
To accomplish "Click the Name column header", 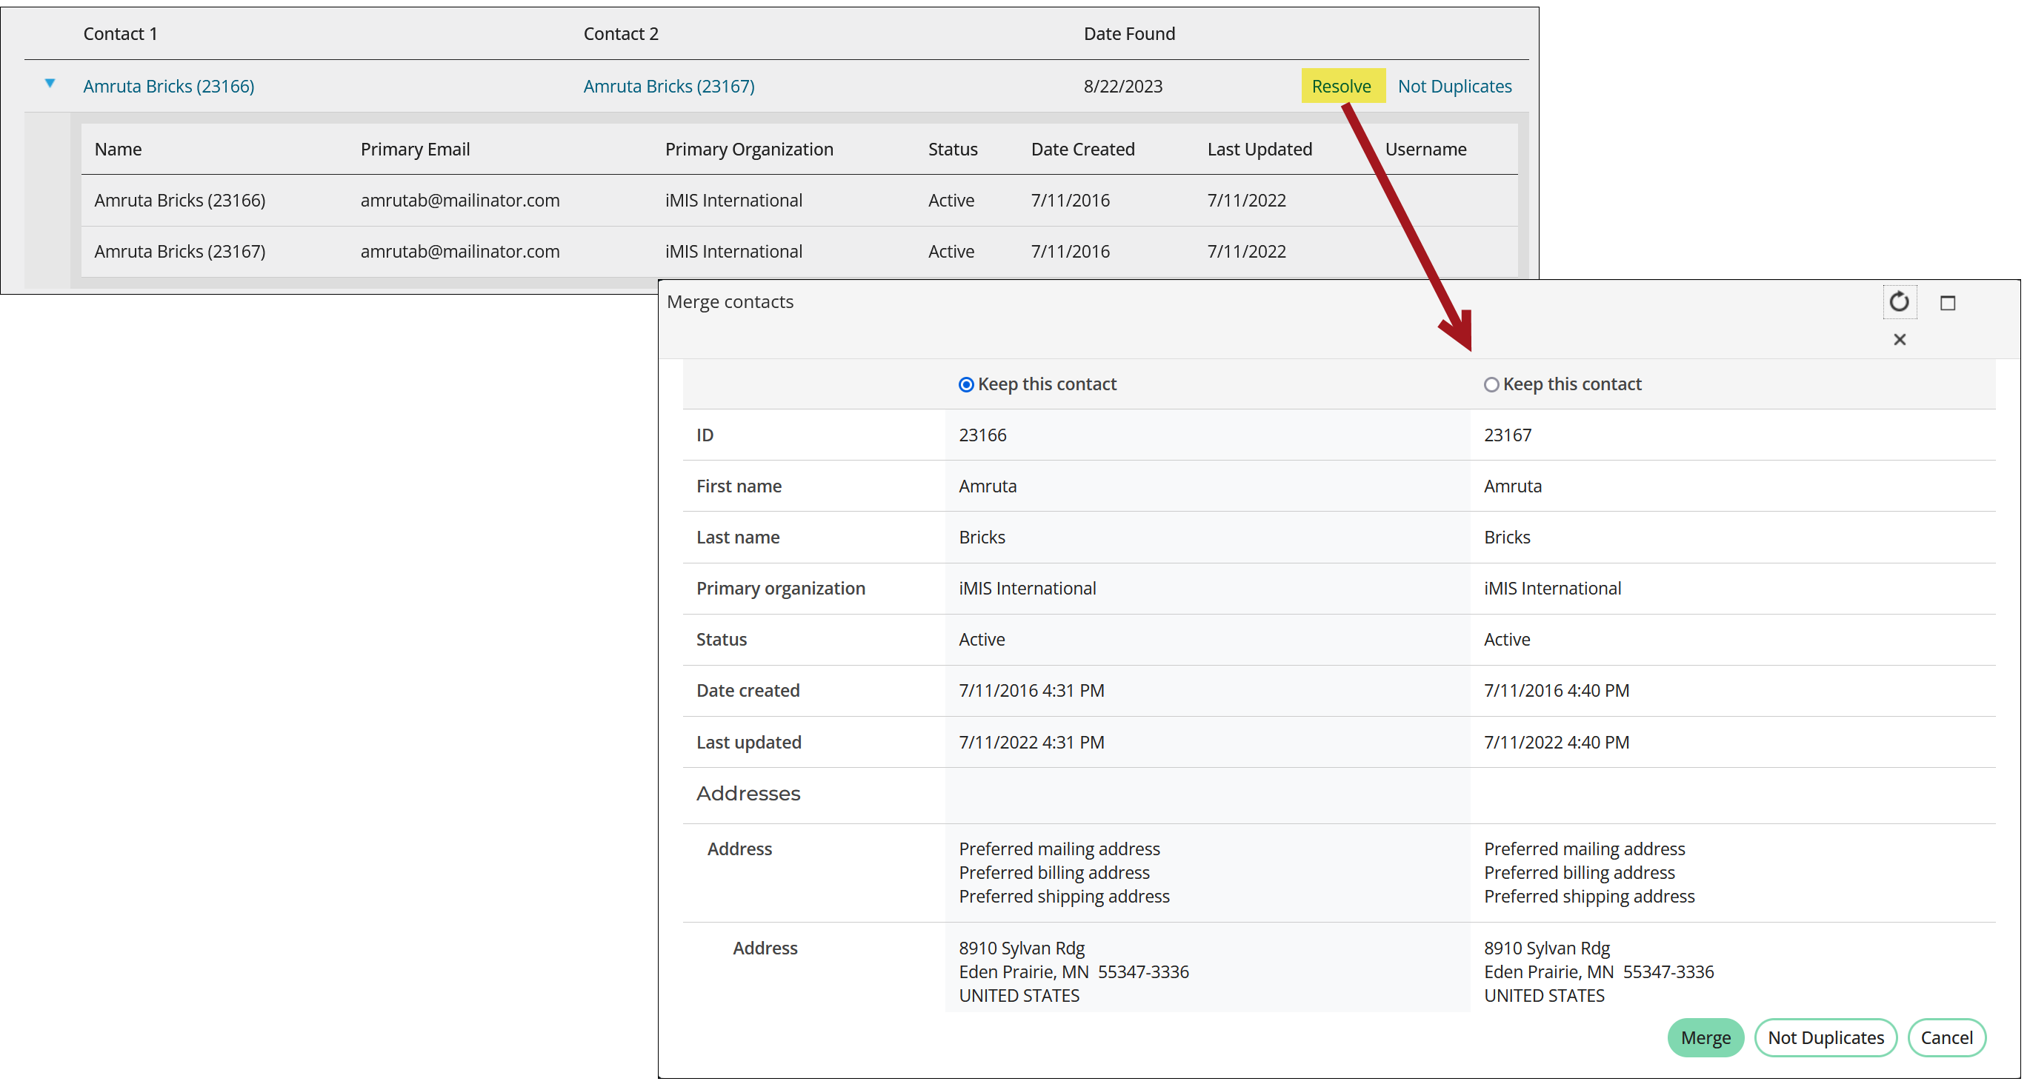I will [119, 149].
